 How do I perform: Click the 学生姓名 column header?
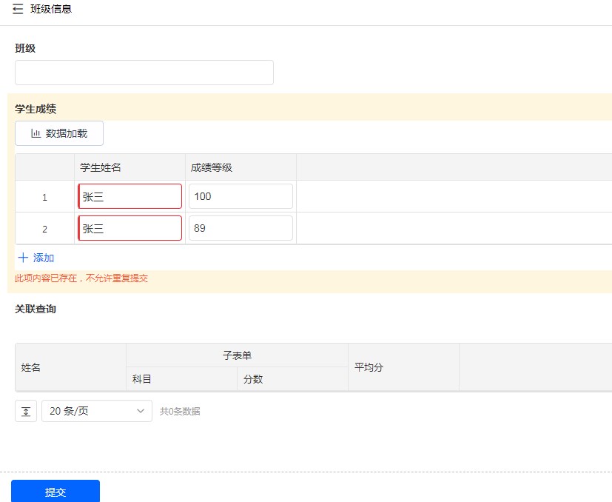[x=101, y=167]
